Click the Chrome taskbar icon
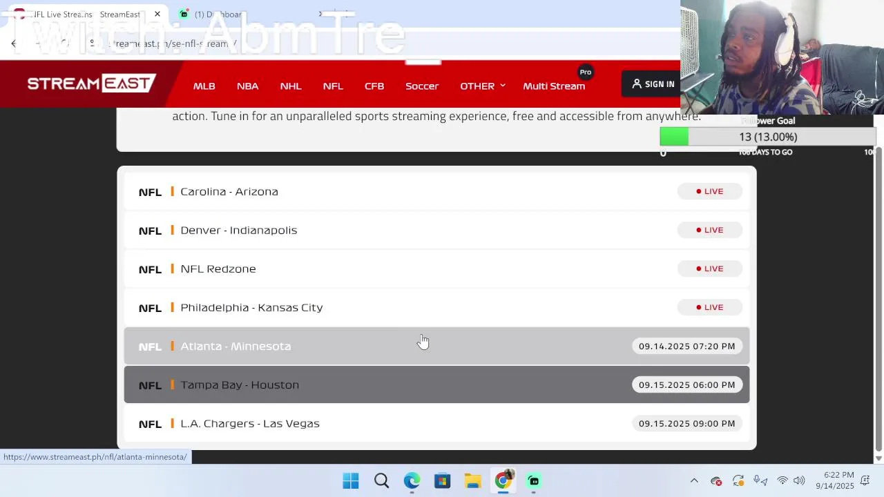Screen dimensions: 884x497 point(503,481)
